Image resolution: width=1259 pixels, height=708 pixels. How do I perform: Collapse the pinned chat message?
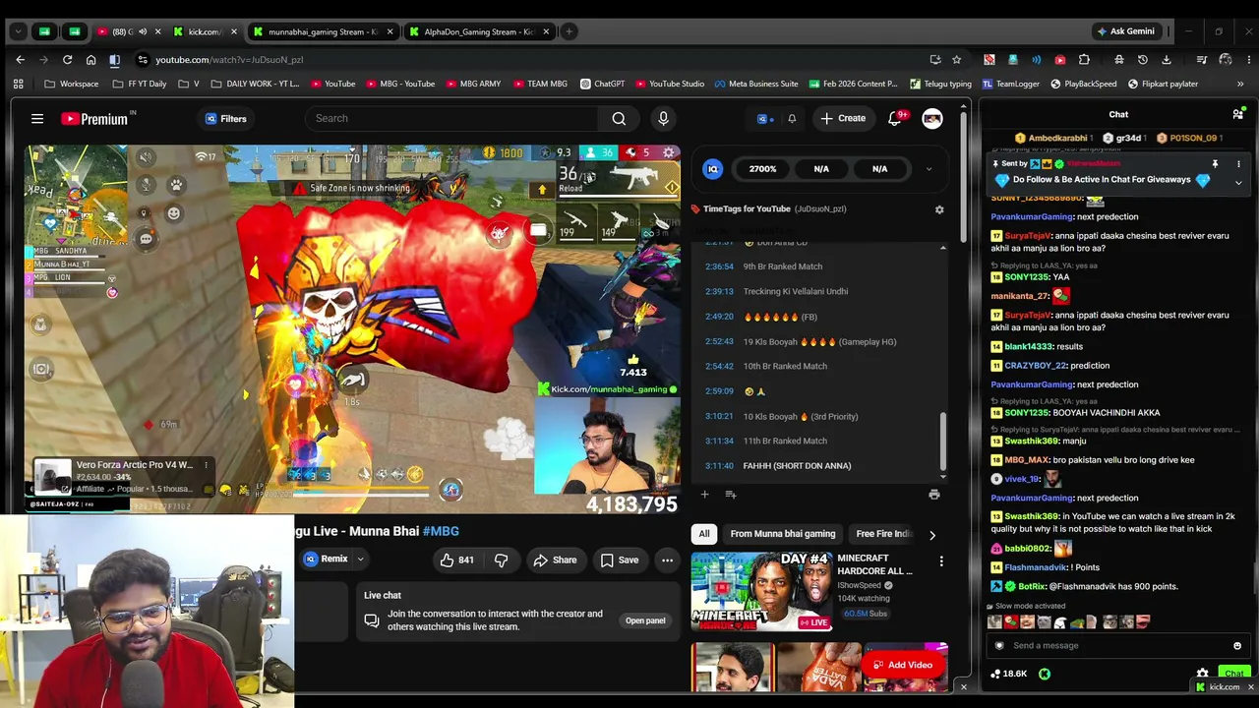(x=1238, y=183)
